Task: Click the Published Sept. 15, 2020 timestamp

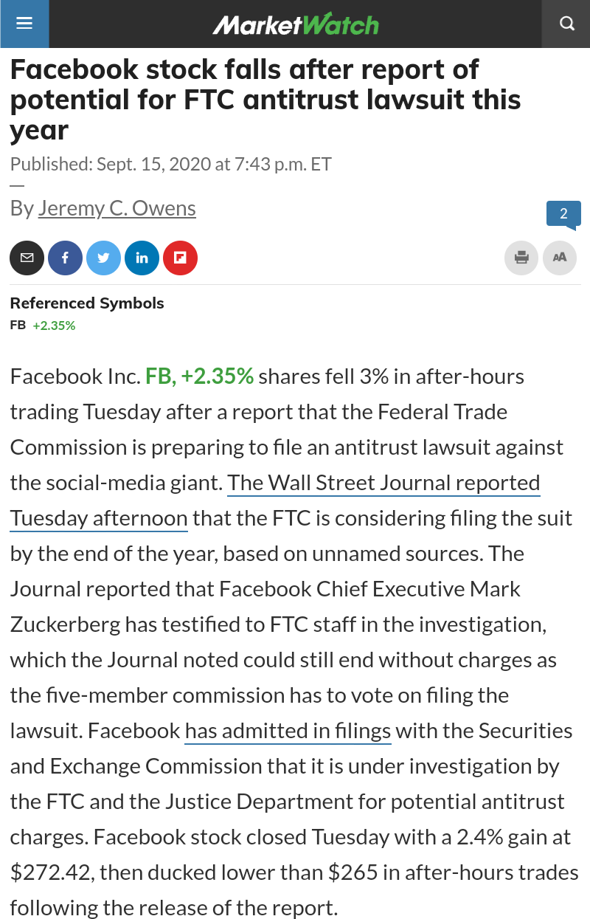Action: [x=171, y=164]
